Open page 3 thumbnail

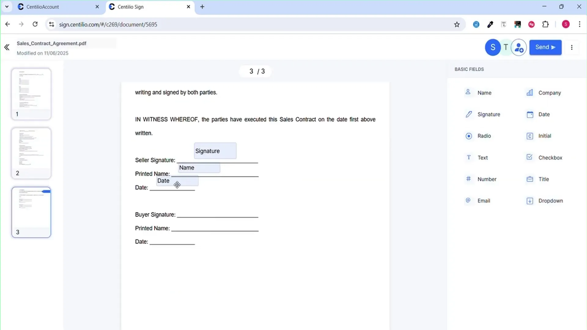click(31, 212)
